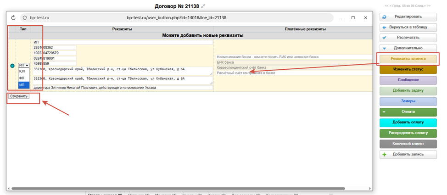This screenshot has width=447, height=195.
Task: Click Распечатать with the checkmark icon
Action: pos(408,38)
